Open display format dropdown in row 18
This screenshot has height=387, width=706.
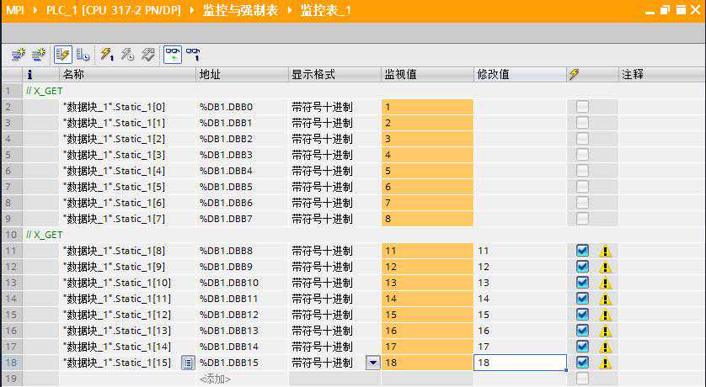[373, 363]
